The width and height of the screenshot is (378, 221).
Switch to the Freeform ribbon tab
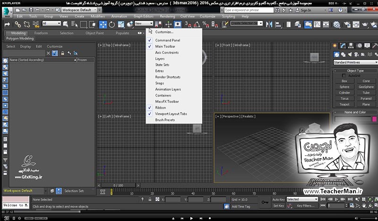coord(41,33)
